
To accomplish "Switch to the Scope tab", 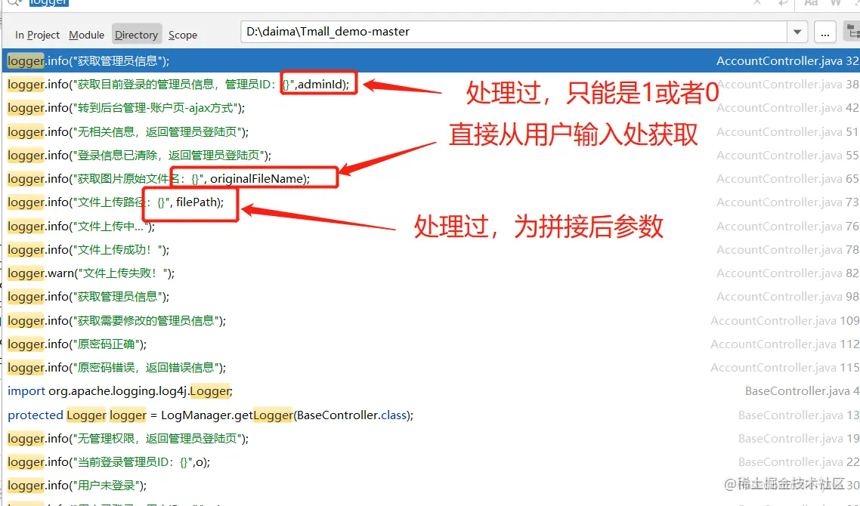I will (183, 35).
